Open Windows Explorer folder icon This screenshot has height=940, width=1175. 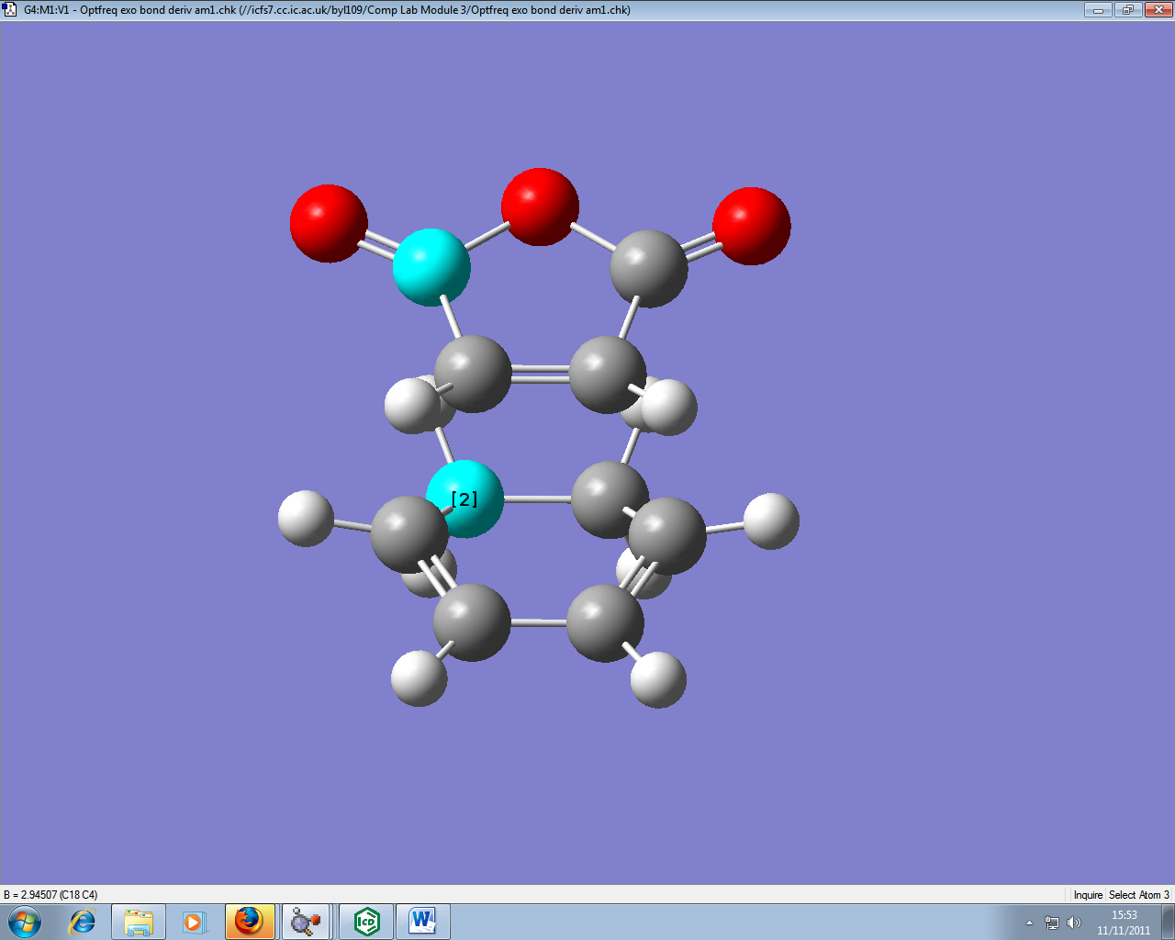pos(139,922)
